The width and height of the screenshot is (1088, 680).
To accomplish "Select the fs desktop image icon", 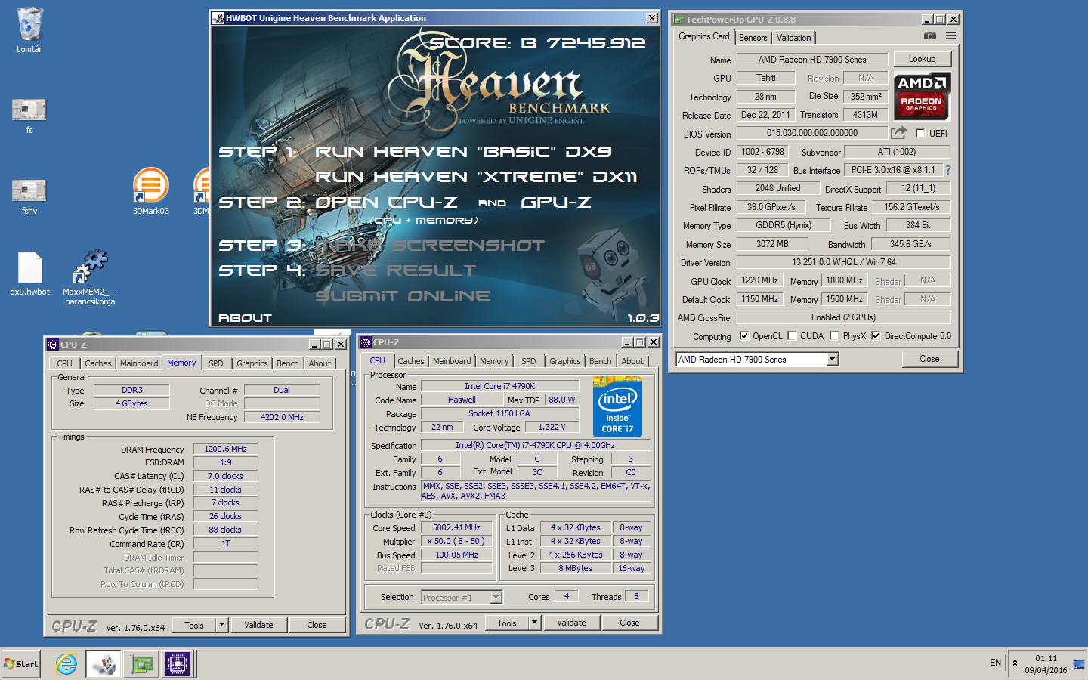I will (29, 110).
